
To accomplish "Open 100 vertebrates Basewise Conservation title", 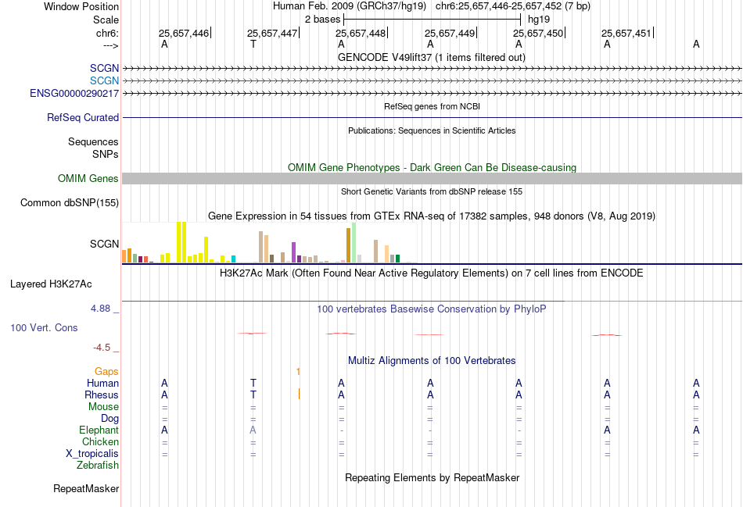I will (x=431, y=309).
